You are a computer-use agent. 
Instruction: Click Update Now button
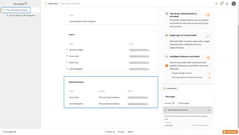coord(52,4)
